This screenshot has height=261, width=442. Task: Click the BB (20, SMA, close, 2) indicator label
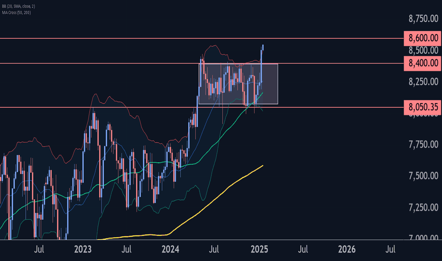18,6
